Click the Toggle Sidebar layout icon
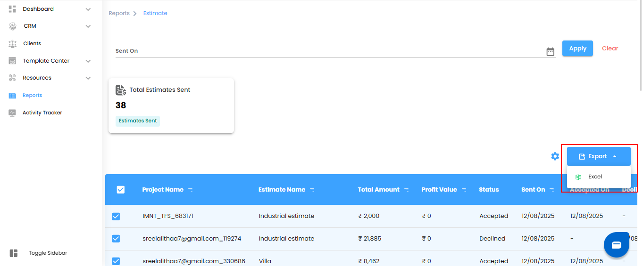The height and width of the screenshot is (266, 643). [14, 253]
